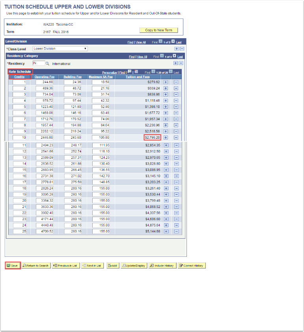This screenshot has width=304, height=332.
Task: Delete the credit 20 rate row
Action: (176, 200)
